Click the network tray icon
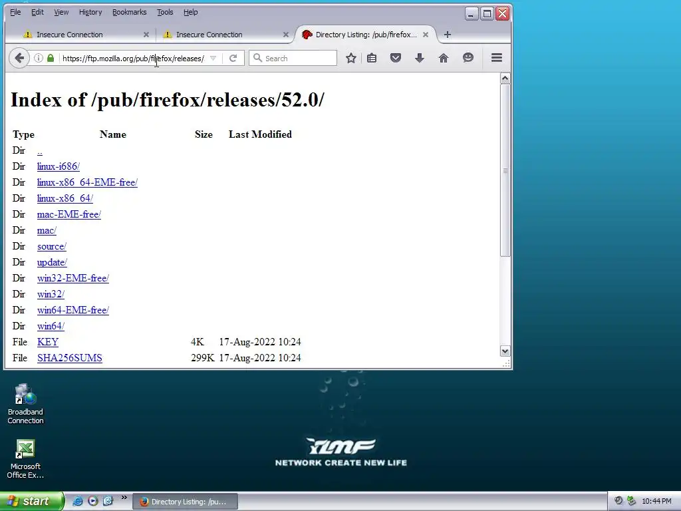681x511 pixels. pos(632,501)
